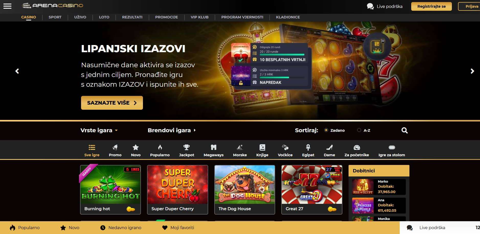
Task: Switch to the PROMOCIJE tab
Action: point(166,17)
